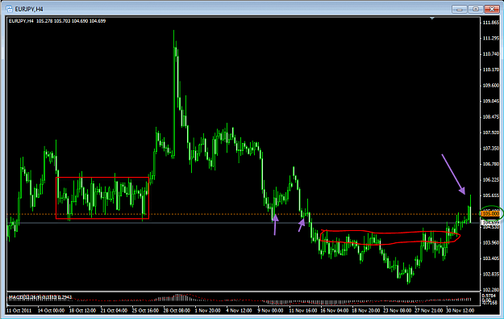Click the '30 Nov 12:00' time axis label
Viewport: 504px width, 319px height.
[x=460, y=311]
